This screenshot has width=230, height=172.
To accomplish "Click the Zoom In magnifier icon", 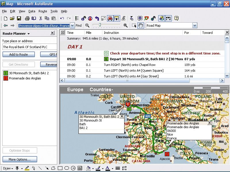I will (126, 25).
